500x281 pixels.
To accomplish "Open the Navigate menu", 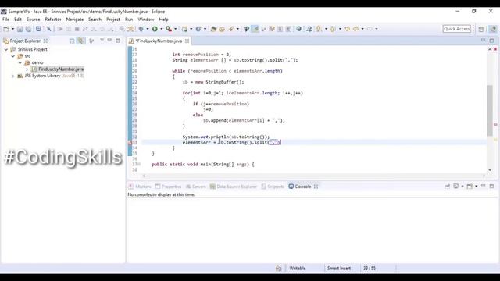I will pyautogui.click(x=75, y=20).
